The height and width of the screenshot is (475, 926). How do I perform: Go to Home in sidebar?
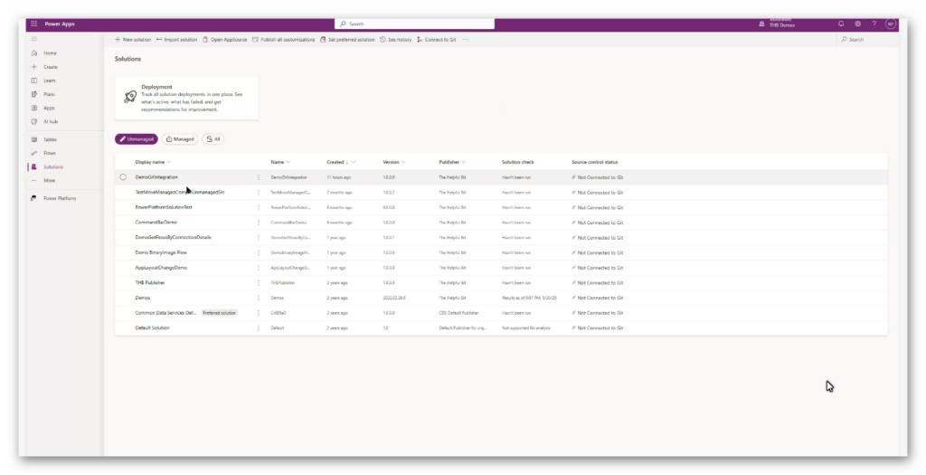click(x=51, y=53)
